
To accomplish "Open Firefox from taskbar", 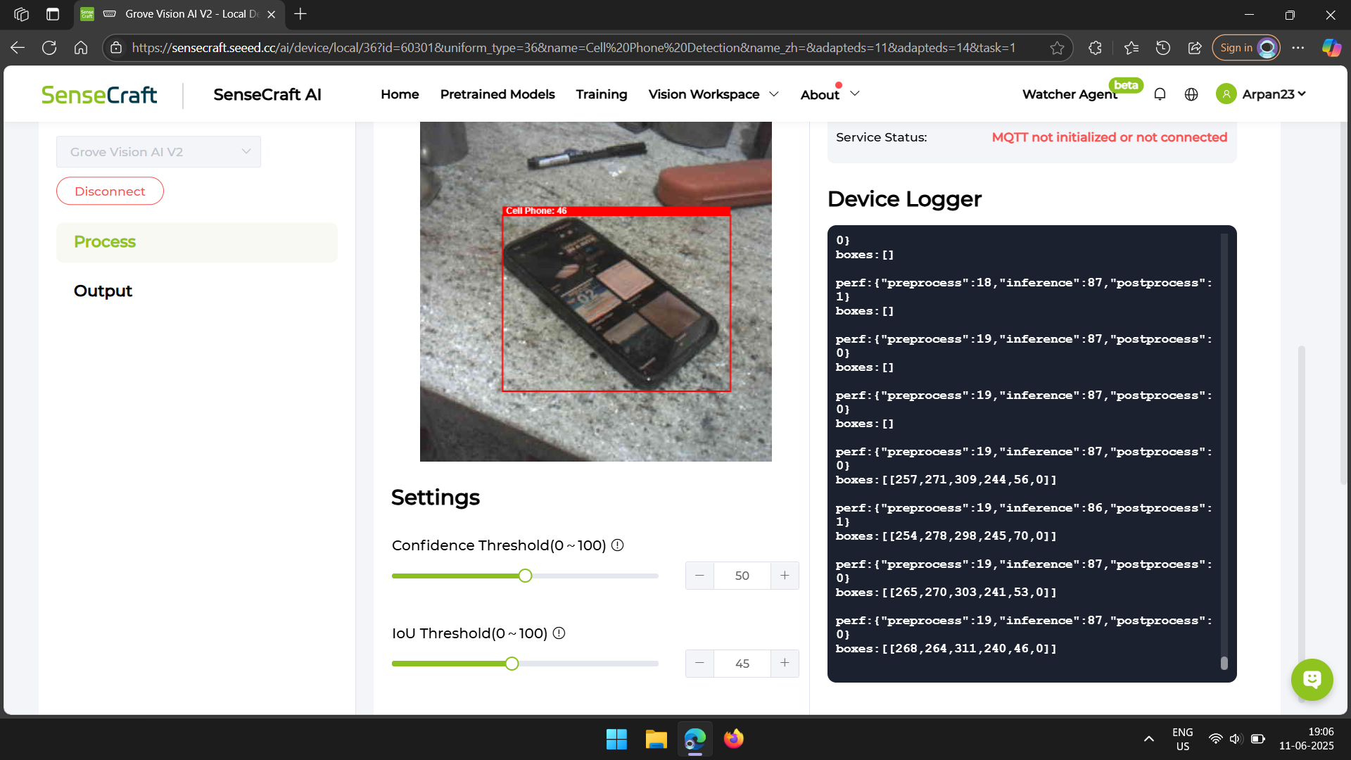I will 734,739.
